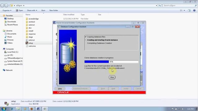Click the address bar path o10gwn
Screen dimensions: 198x111
point(19,6)
